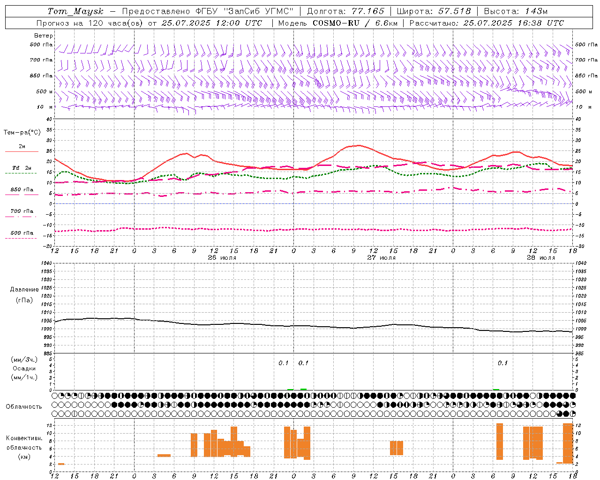Click the 28 июля date label

pos(541,258)
